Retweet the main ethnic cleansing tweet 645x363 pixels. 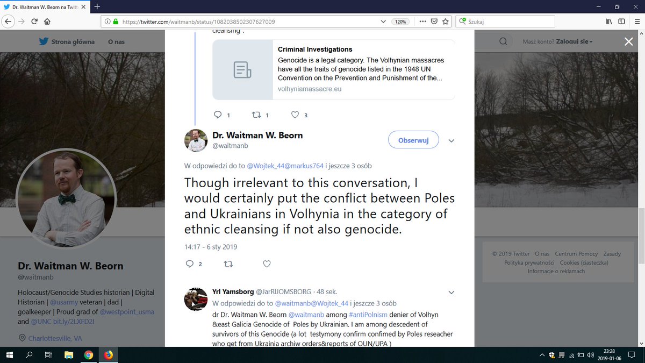[228, 264]
